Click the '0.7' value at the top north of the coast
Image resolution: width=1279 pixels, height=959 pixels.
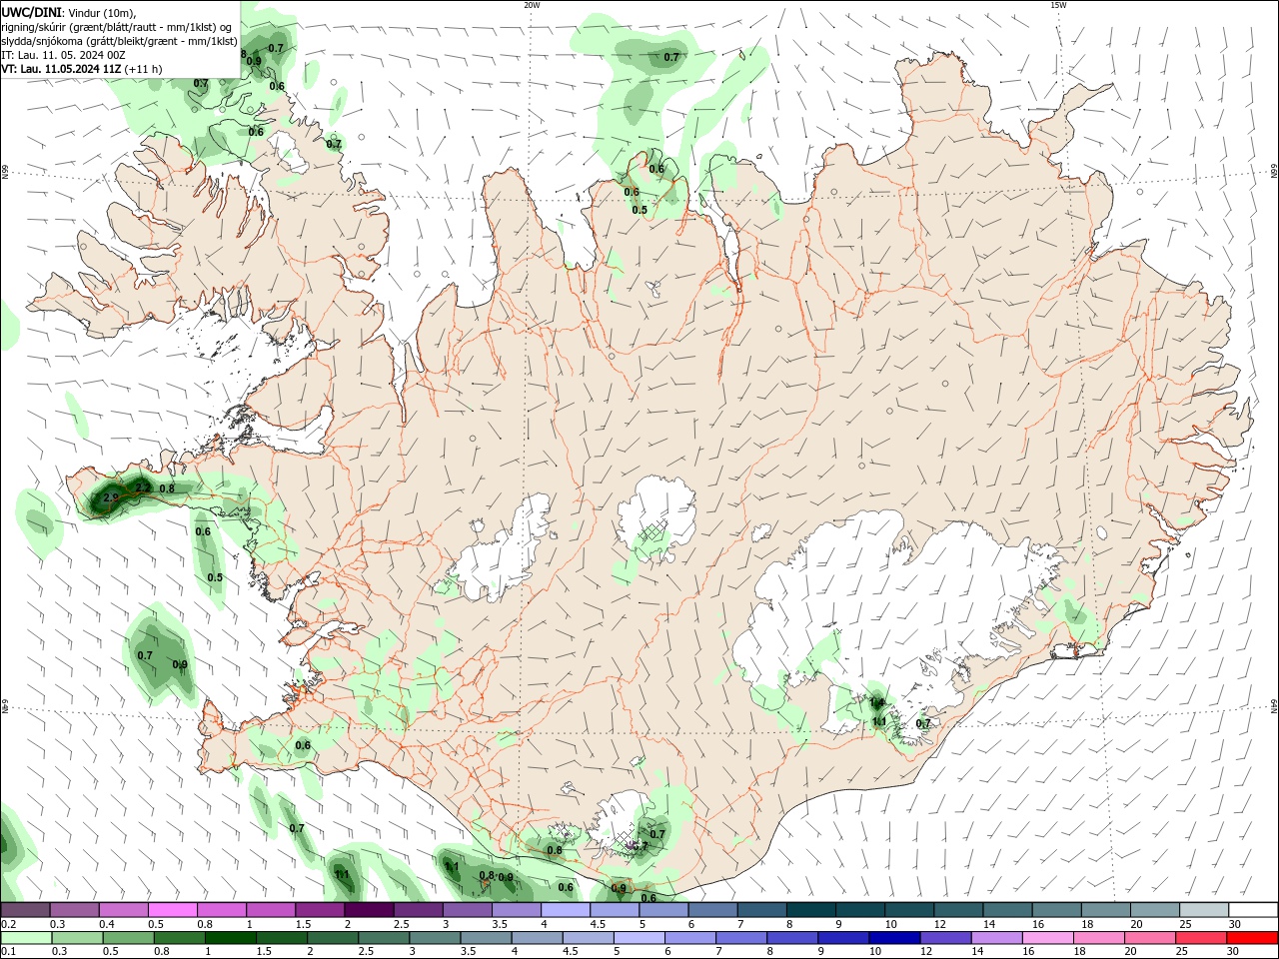(671, 57)
